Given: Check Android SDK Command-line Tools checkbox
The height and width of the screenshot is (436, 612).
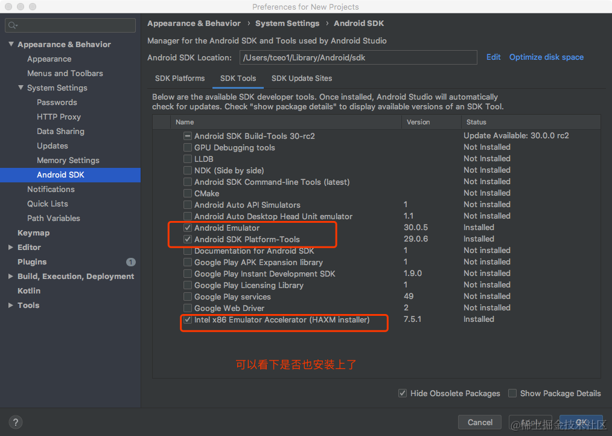Looking at the screenshot, I should [x=188, y=182].
